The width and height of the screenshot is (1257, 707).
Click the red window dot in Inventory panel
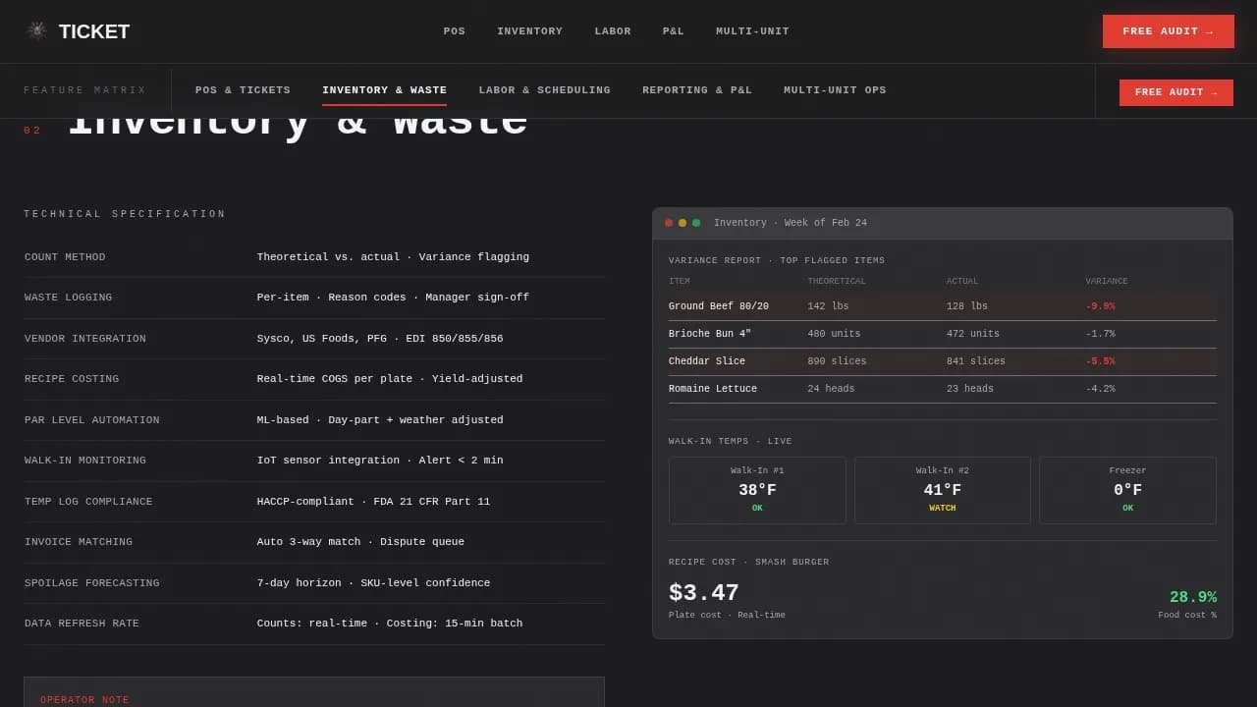(669, 223)
